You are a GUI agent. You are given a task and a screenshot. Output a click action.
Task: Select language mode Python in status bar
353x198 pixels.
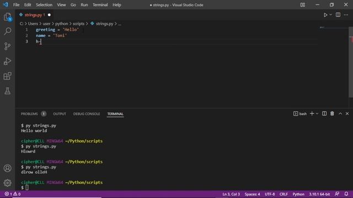(298, 194)
